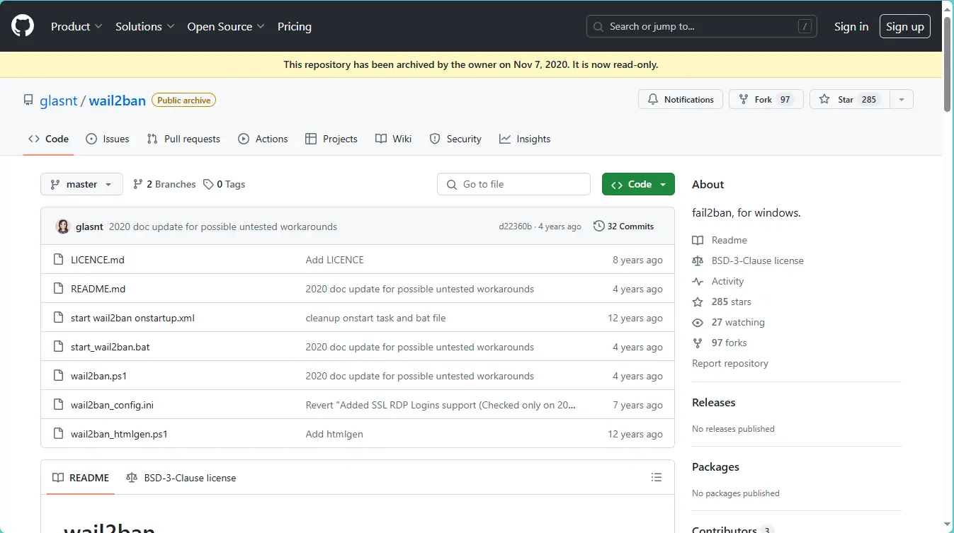Click the GitHub logo icon
This screenshot has height=533, width=954.
point(23,26)
